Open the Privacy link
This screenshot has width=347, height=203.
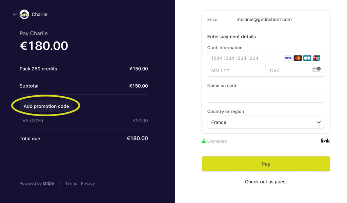pyautogui.click(x=88, y=183)
